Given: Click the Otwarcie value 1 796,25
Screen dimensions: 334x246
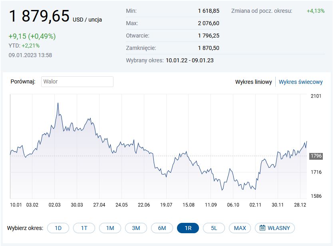Looking at the screenshot, I should tap(208, 36).
